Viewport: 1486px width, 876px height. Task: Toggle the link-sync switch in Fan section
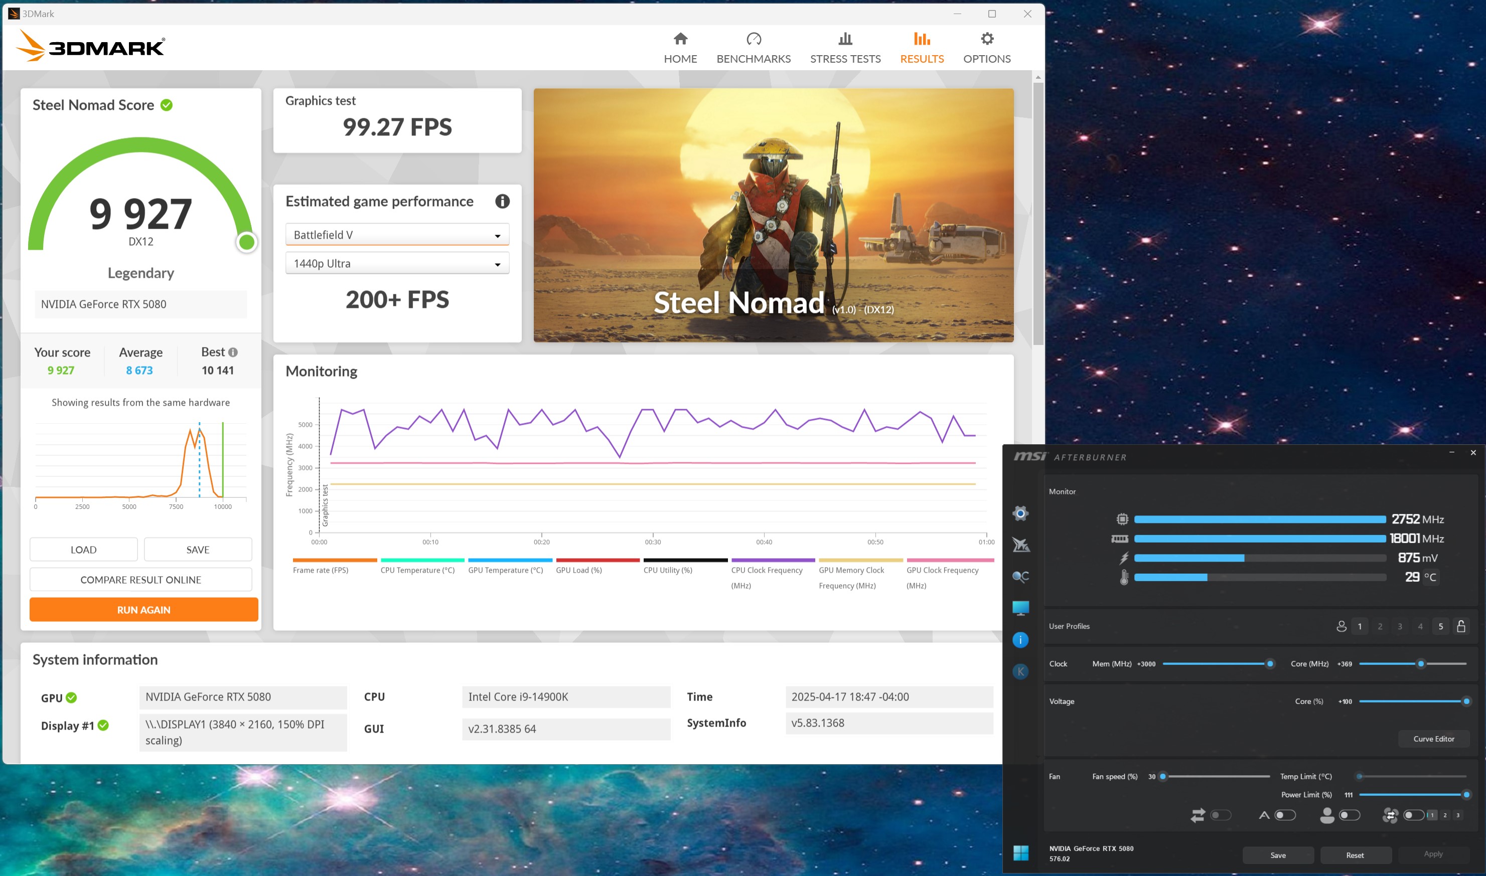[x=1221, y=815]
